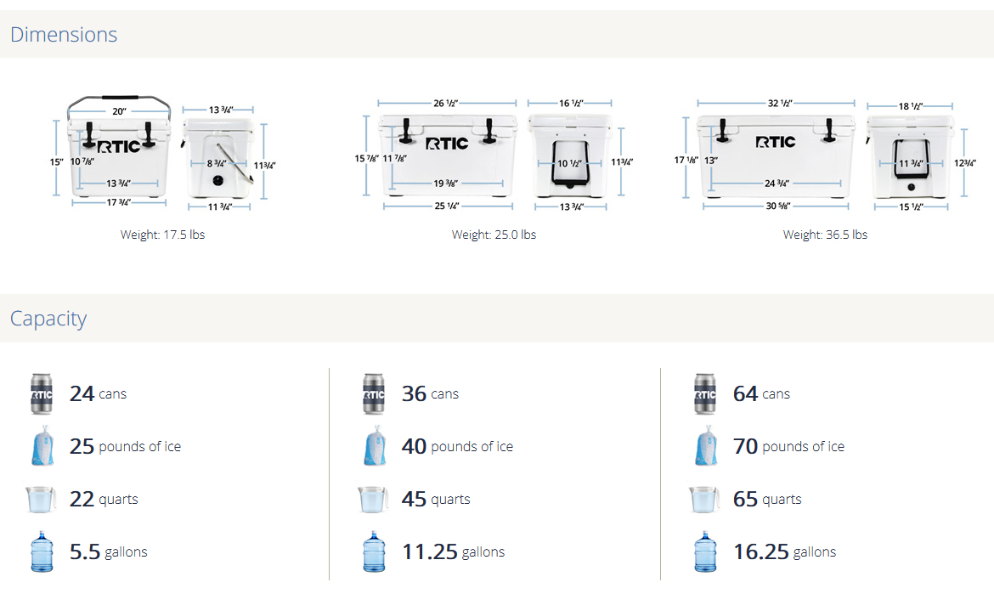Click the ice bag icon beside 25 pounds
Image resolution: width=994 pixels, height=605 pixels.
42,446
